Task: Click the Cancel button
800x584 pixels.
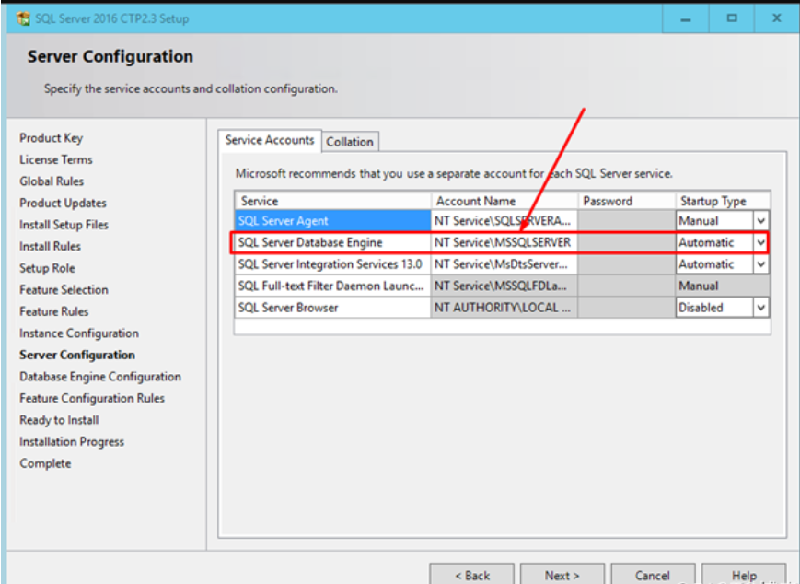Action: [652, 574]
